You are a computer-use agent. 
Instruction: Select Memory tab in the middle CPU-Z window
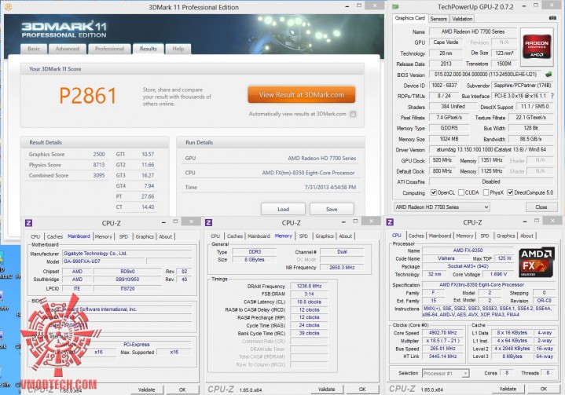click(x=283, y=236)
